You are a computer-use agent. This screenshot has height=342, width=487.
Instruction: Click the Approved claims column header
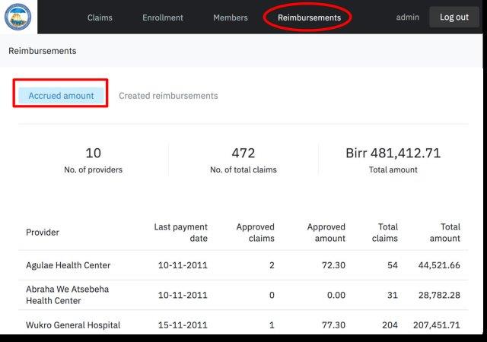(x=256, y=233)
